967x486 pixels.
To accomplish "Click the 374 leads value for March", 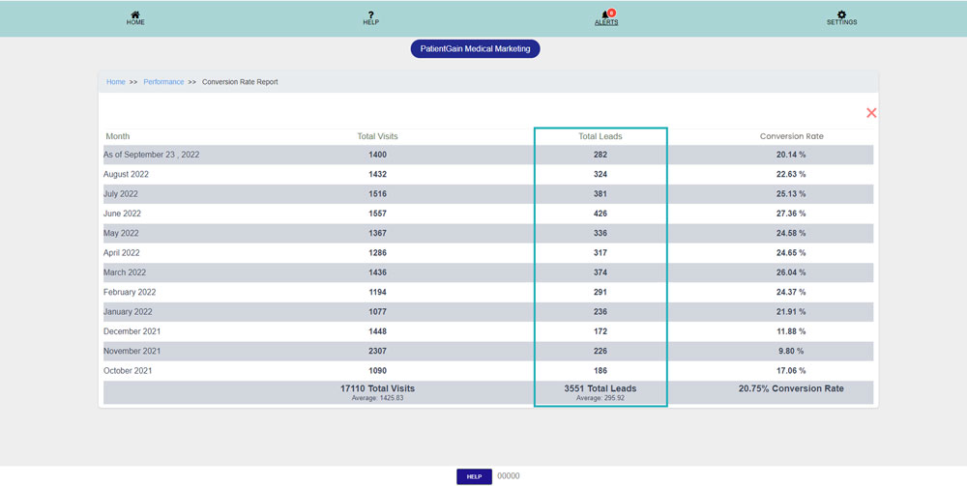I will tap(601, 272).
